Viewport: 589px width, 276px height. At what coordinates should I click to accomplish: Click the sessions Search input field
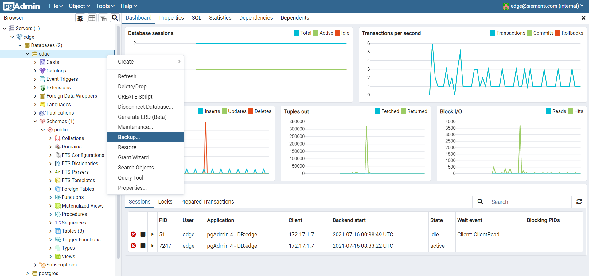point(530,202)
